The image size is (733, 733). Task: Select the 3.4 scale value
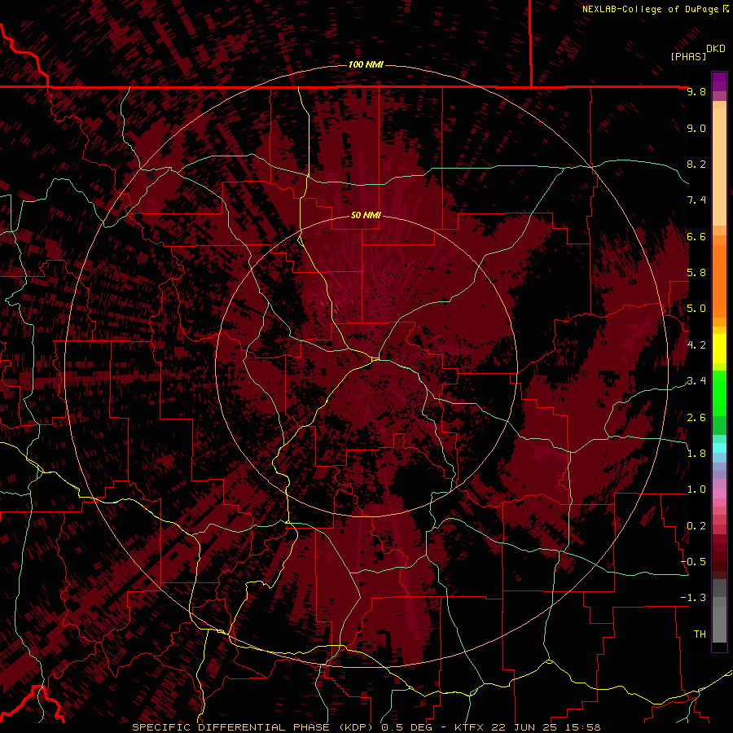tap(696, 381)
